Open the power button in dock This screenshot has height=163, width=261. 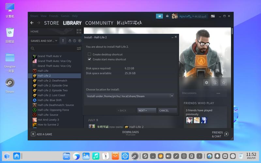pos(233,156)
